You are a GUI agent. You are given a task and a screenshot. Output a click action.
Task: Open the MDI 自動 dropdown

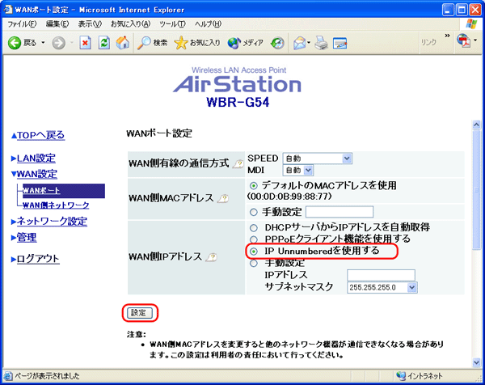[298, 170]
